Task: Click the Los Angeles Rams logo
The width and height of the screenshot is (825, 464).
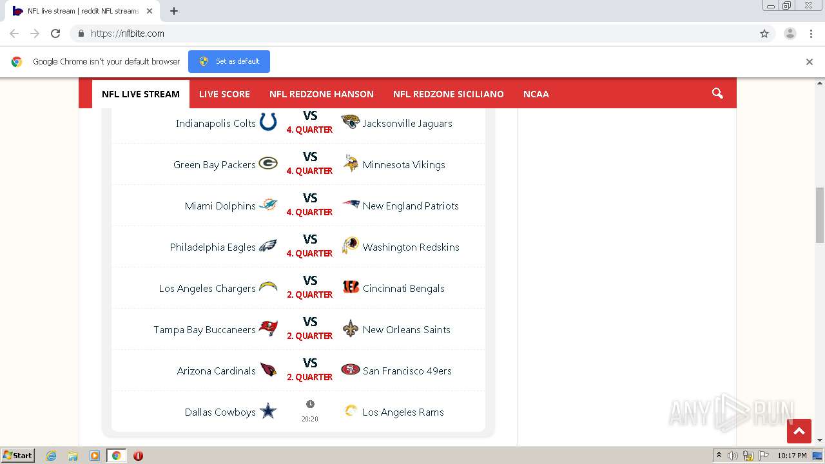Action: [351, 411]
